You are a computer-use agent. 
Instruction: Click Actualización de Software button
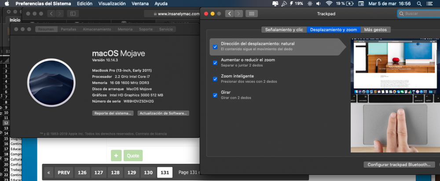(163, 113)
